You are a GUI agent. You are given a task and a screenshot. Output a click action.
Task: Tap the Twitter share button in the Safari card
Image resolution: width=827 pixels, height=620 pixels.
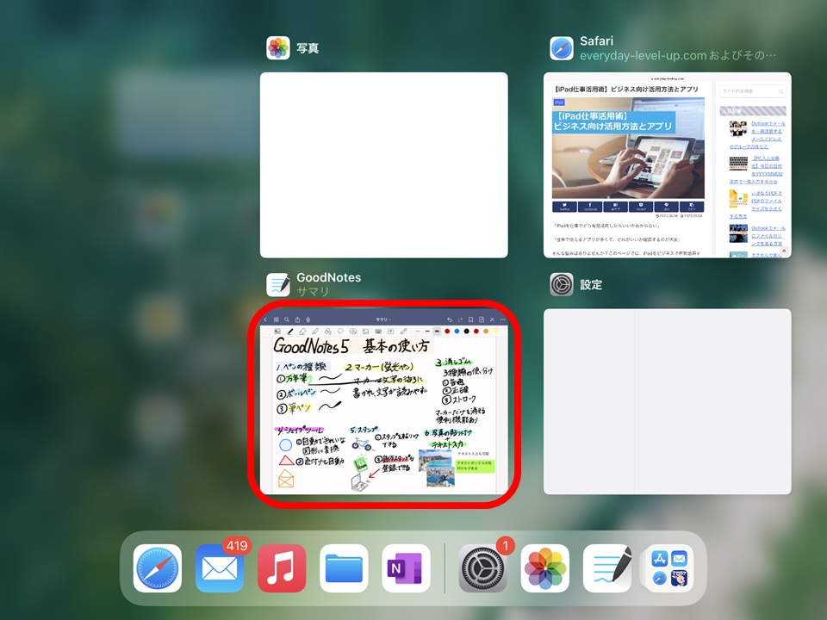[564, 207]
